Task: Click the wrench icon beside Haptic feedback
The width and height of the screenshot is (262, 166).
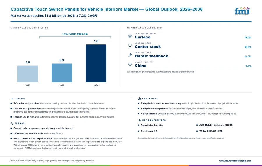Action: click(130, 55)
